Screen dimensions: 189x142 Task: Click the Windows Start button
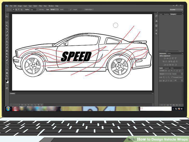pyautogui.click(x=8, y=109)
